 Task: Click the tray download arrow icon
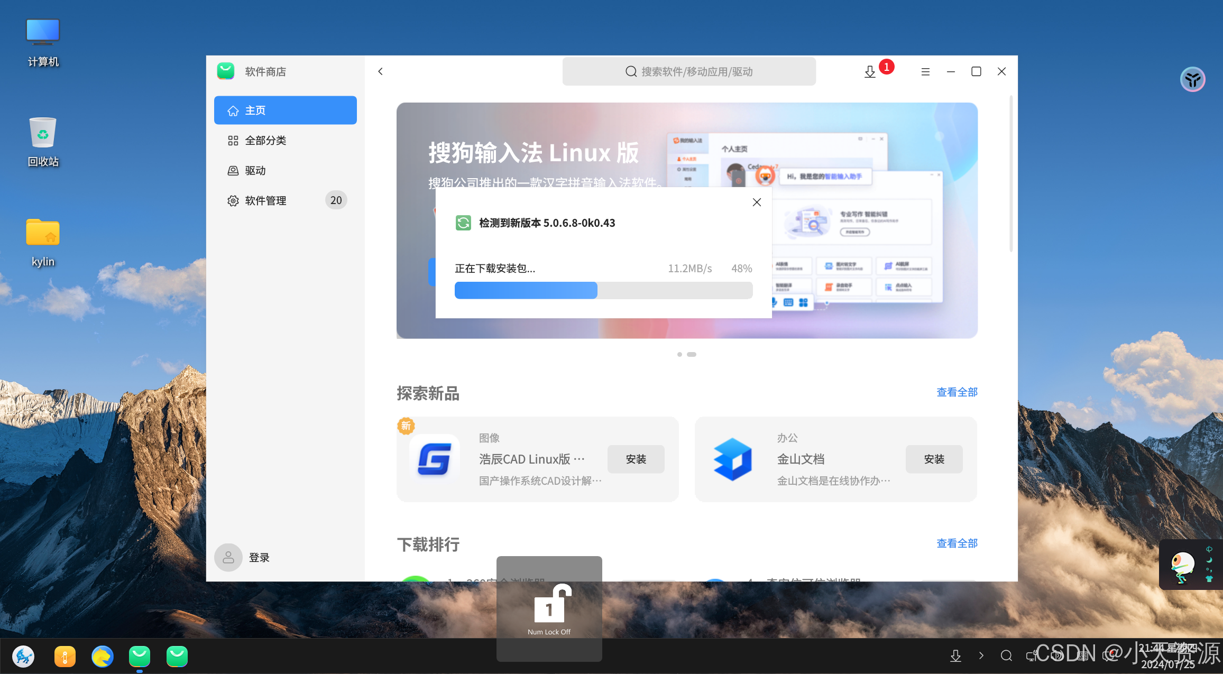955,655
